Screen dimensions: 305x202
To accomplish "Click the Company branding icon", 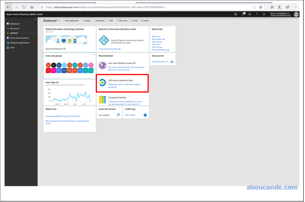I will pyautogui.click(x=103, y=100).
